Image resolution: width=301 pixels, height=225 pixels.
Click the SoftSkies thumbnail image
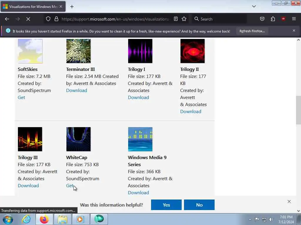coord(30,51)
